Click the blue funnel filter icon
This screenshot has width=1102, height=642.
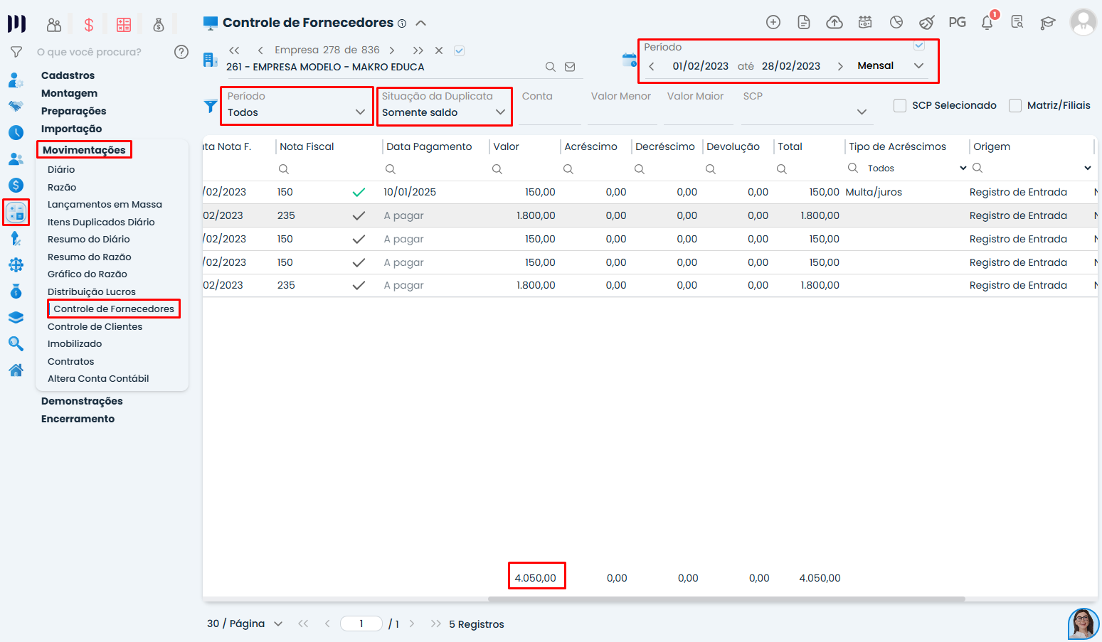[211, 107]
